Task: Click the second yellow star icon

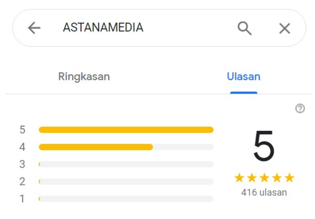Action: tap(252, 178)
